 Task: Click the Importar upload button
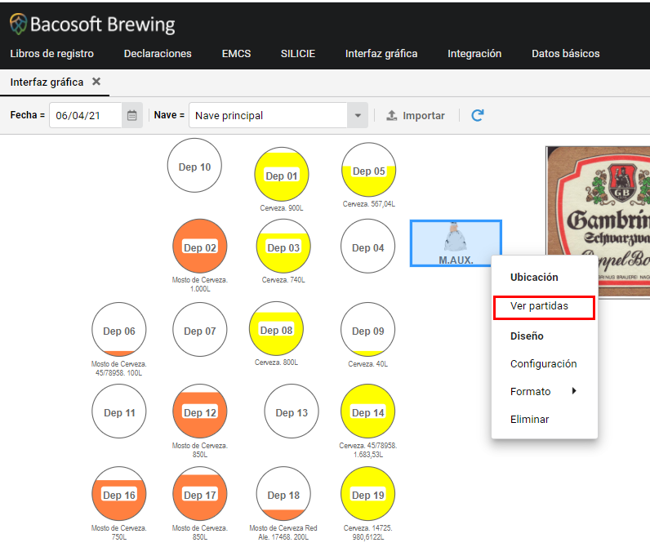(x=416, y=115)
